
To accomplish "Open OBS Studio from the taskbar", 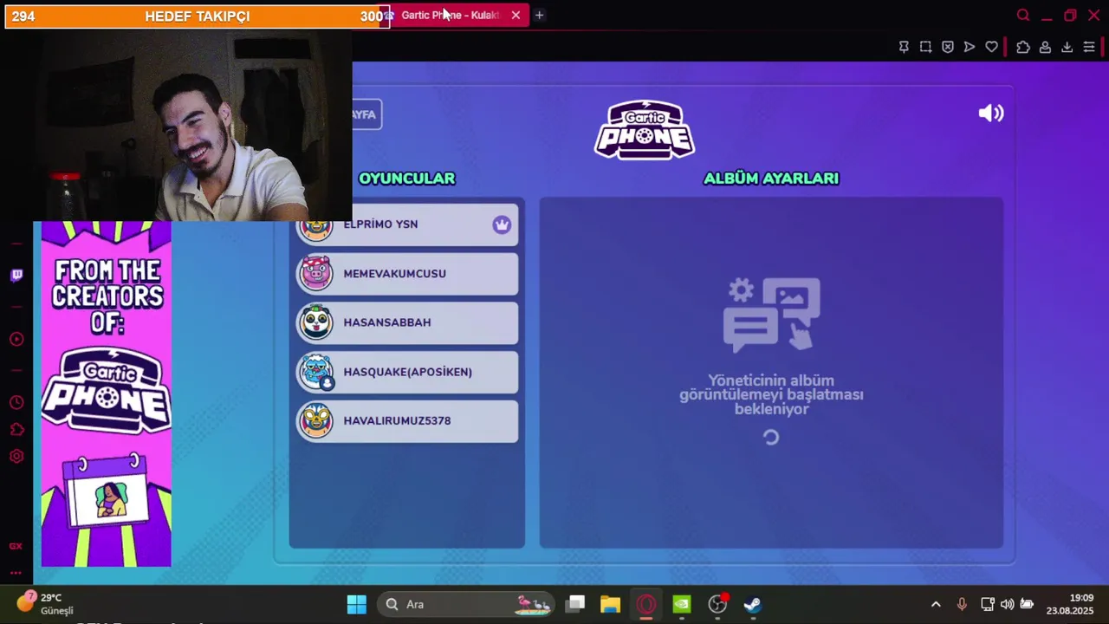I will pyautogui.click(x=717, y=604).
